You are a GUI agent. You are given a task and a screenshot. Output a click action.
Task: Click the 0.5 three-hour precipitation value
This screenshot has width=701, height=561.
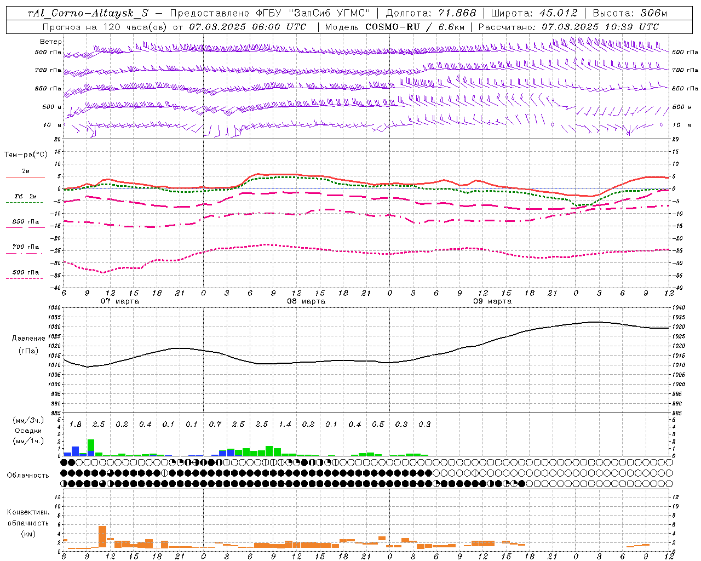pyautogui.click(x=378, y=425)
